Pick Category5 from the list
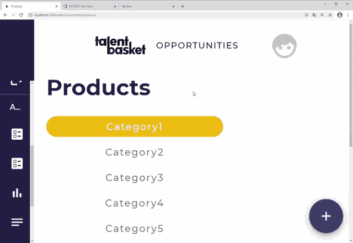The width and height of the screenshot is (353, 243). point(135,229)
